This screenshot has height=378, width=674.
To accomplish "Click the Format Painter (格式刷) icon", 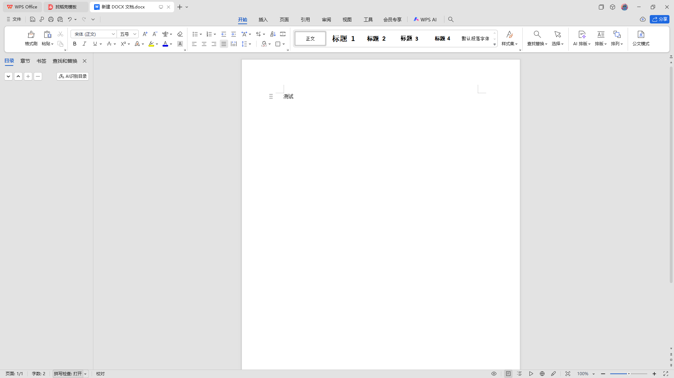I will pyautogui.click(x=31, y=34).
